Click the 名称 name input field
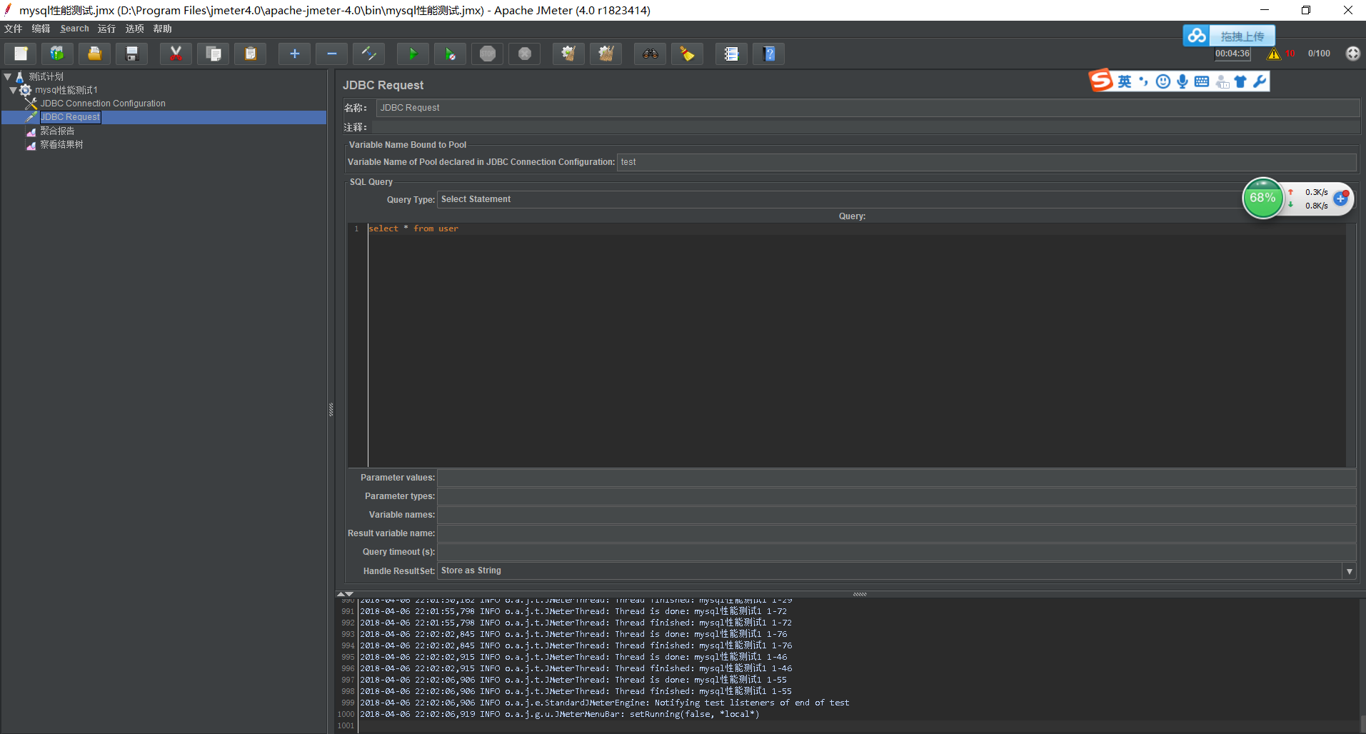The width and height of the screenshot is (1366, 734). click(x=868, y=108)
